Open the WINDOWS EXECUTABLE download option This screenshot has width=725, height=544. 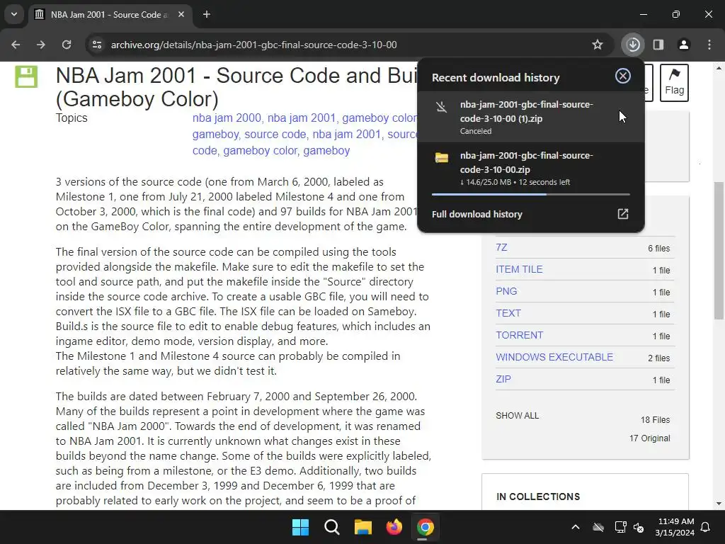[554, 357]
